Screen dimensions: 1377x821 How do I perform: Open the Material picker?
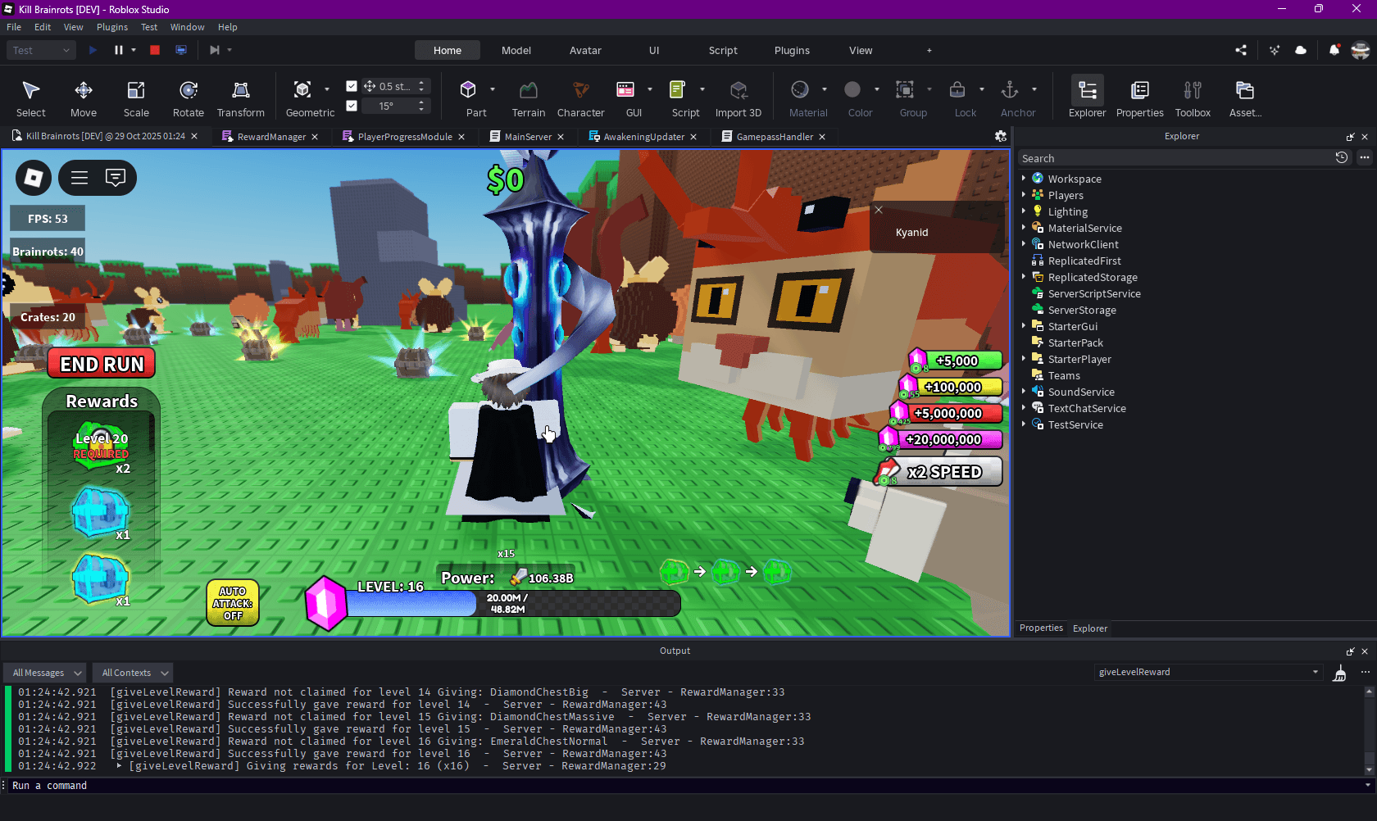click(800, 98)
